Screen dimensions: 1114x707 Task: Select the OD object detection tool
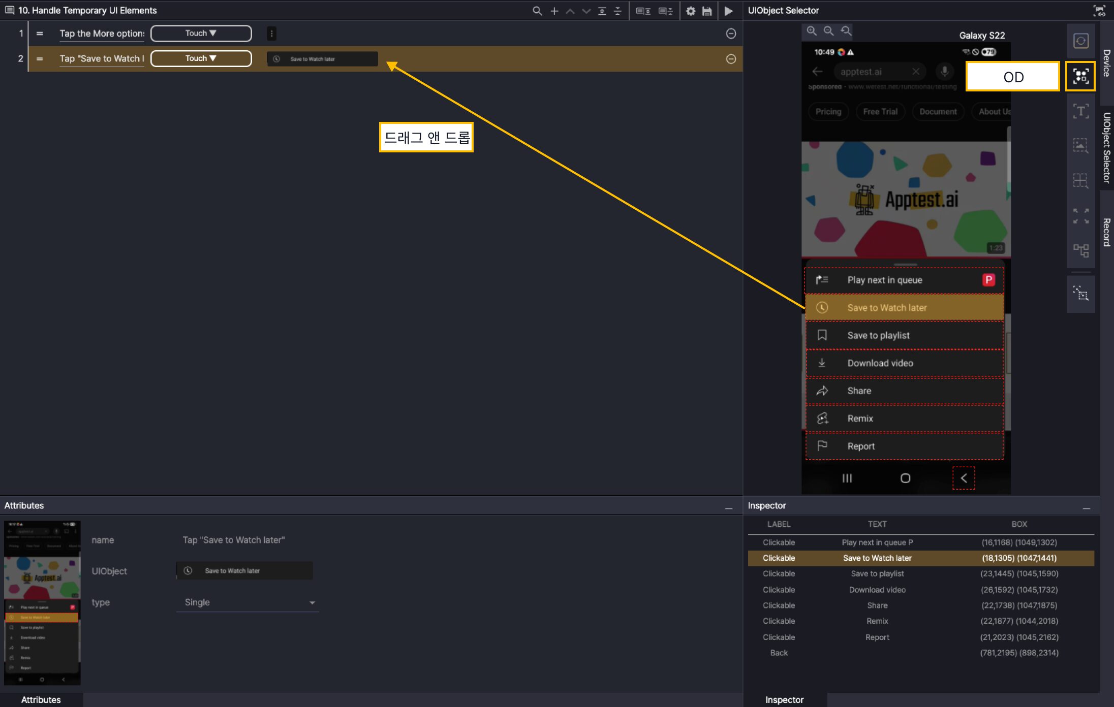point(1080,77)
